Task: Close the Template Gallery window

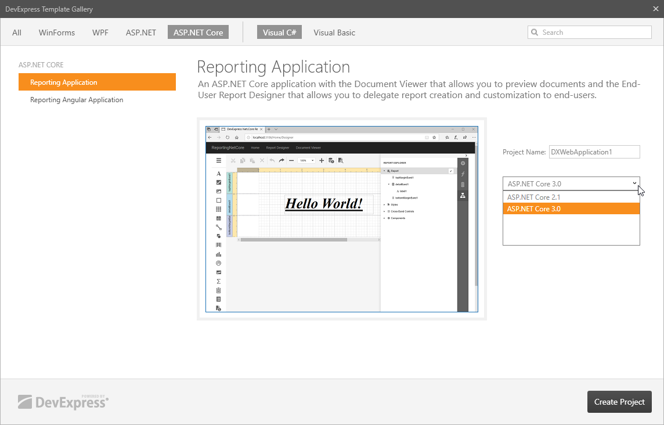Action: click(655, 9)
